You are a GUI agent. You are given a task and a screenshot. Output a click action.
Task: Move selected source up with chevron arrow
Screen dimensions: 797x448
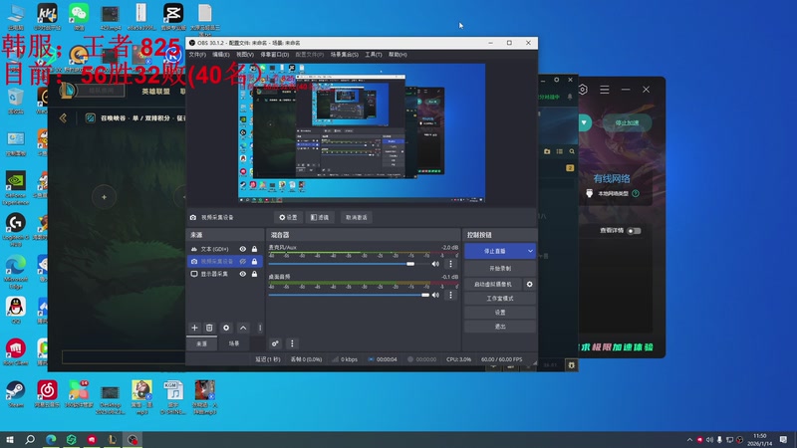point(243,328)
